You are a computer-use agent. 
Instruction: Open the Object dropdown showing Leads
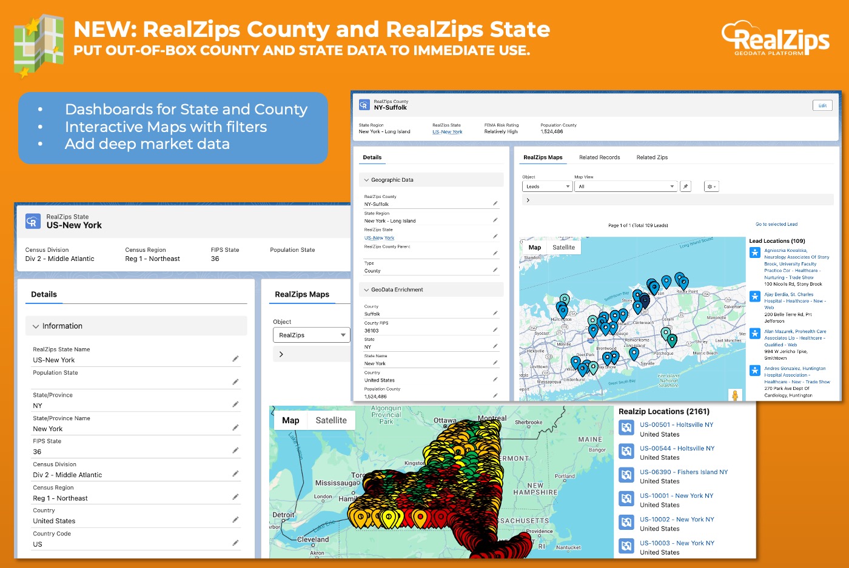tap(547, 187)
